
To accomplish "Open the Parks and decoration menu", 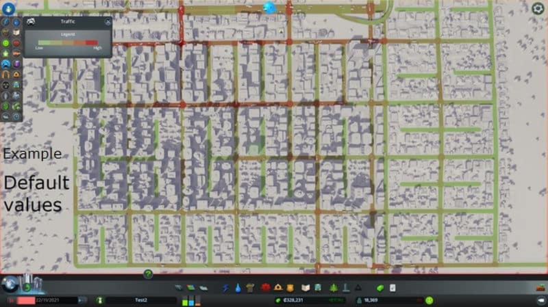I will [x=334, y=288].
